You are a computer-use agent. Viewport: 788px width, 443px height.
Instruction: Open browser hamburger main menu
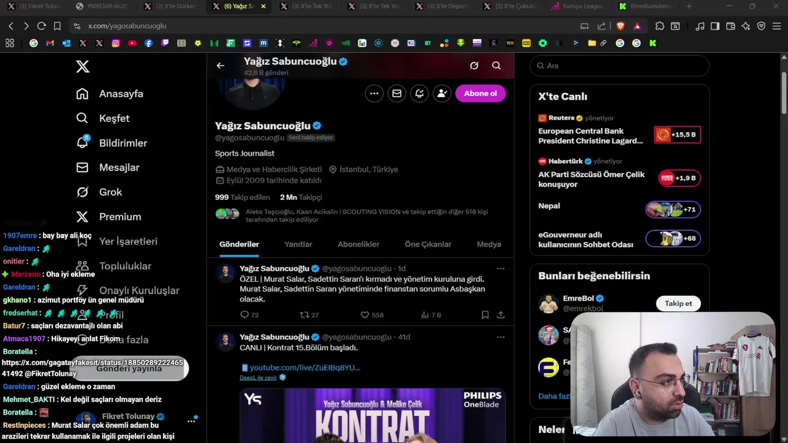point(776,26)
